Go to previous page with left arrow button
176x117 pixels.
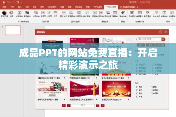pyautogui.click(x=69, y=106)
